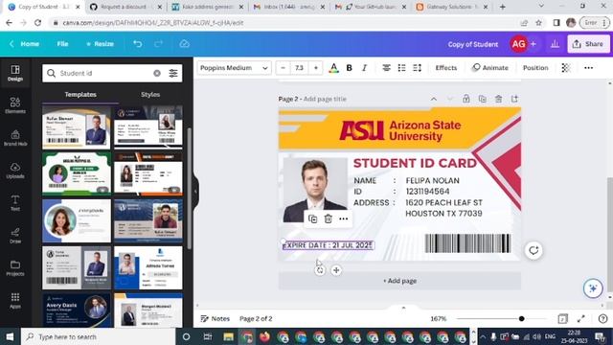This screenshot has height=345, width=613.
Task: Open the File menu
Action: 62,44
